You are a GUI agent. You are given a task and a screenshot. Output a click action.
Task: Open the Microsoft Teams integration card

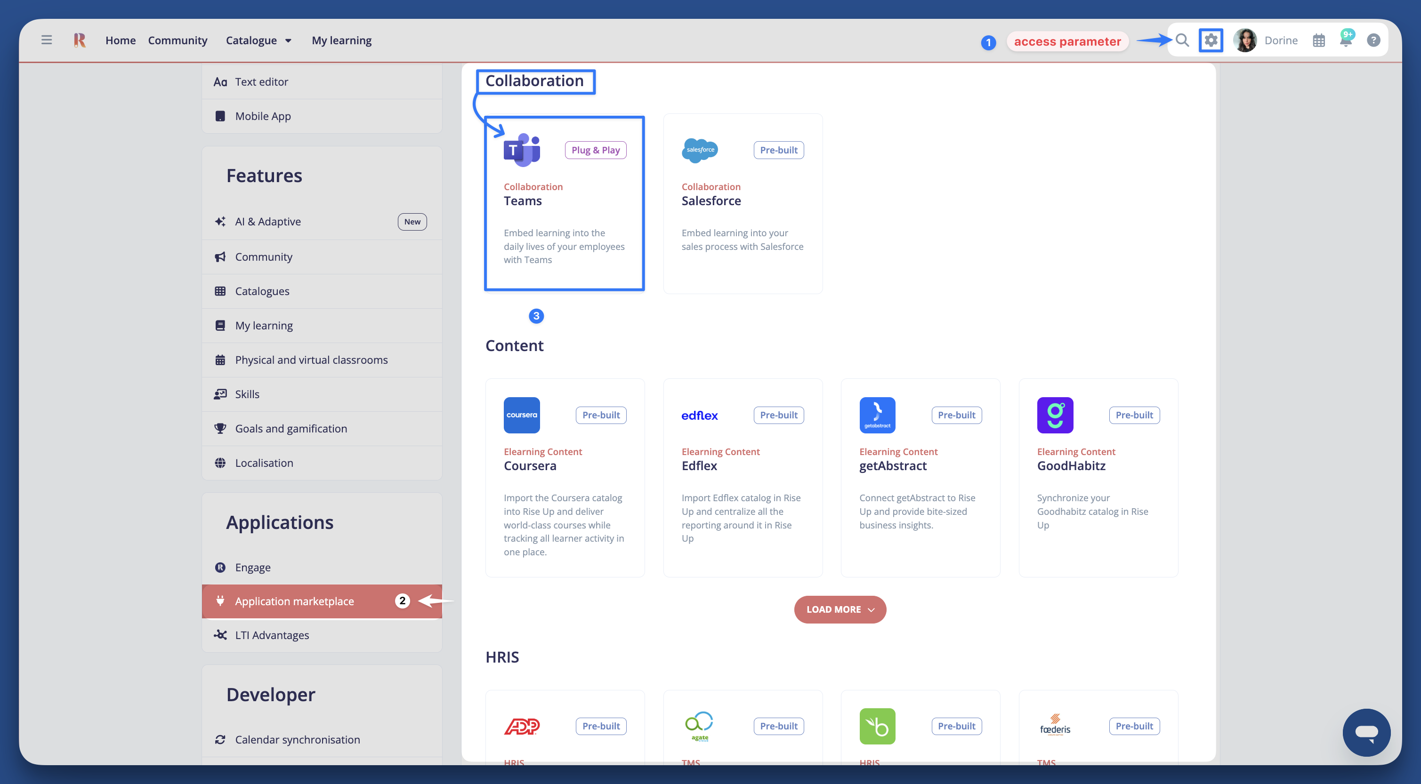point(564,202)
